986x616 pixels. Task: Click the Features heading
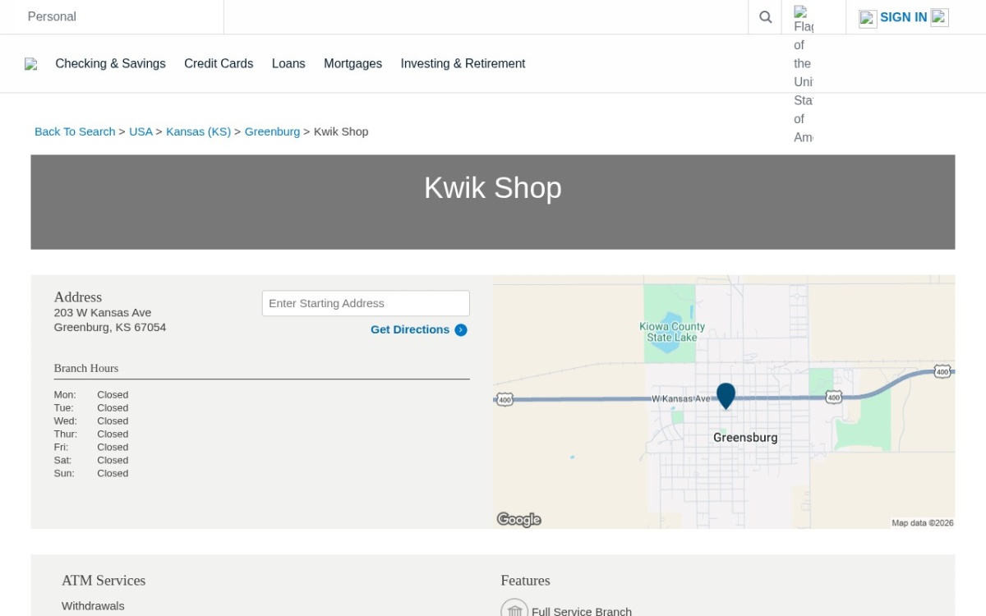click(x=525, y=581)
